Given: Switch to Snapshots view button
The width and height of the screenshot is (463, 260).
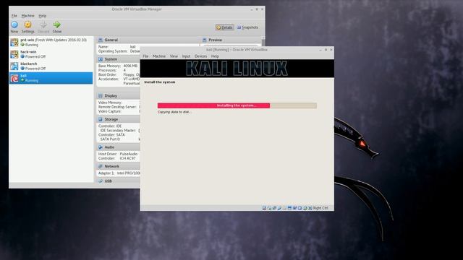Looking at the screenshot, I should pos(247,27).
